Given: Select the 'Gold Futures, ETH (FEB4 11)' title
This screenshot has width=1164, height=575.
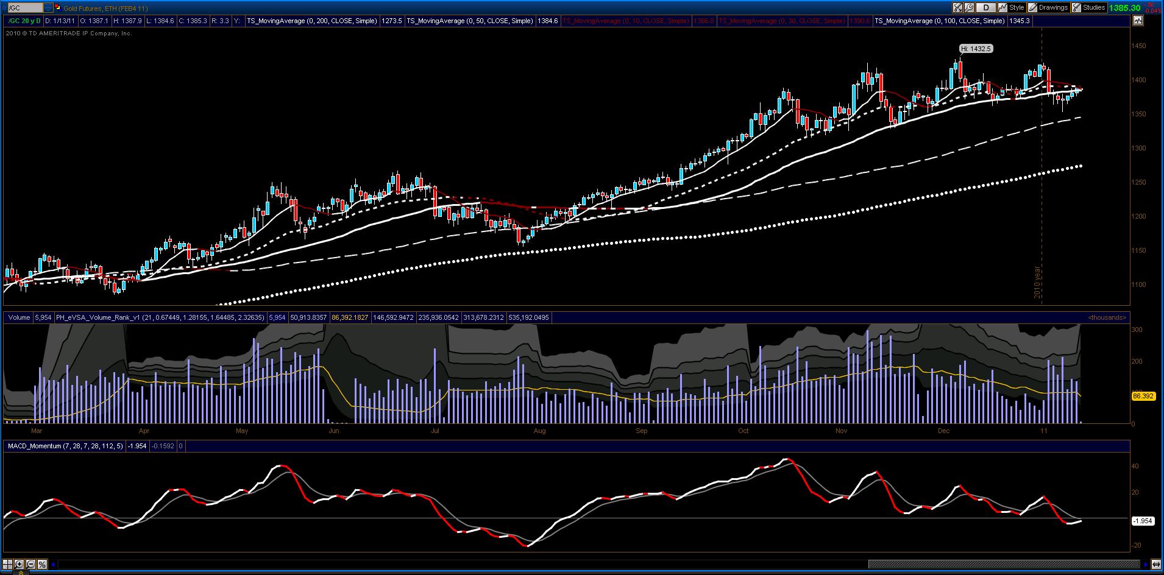Looking at the screenshot, I should (105, 9).
